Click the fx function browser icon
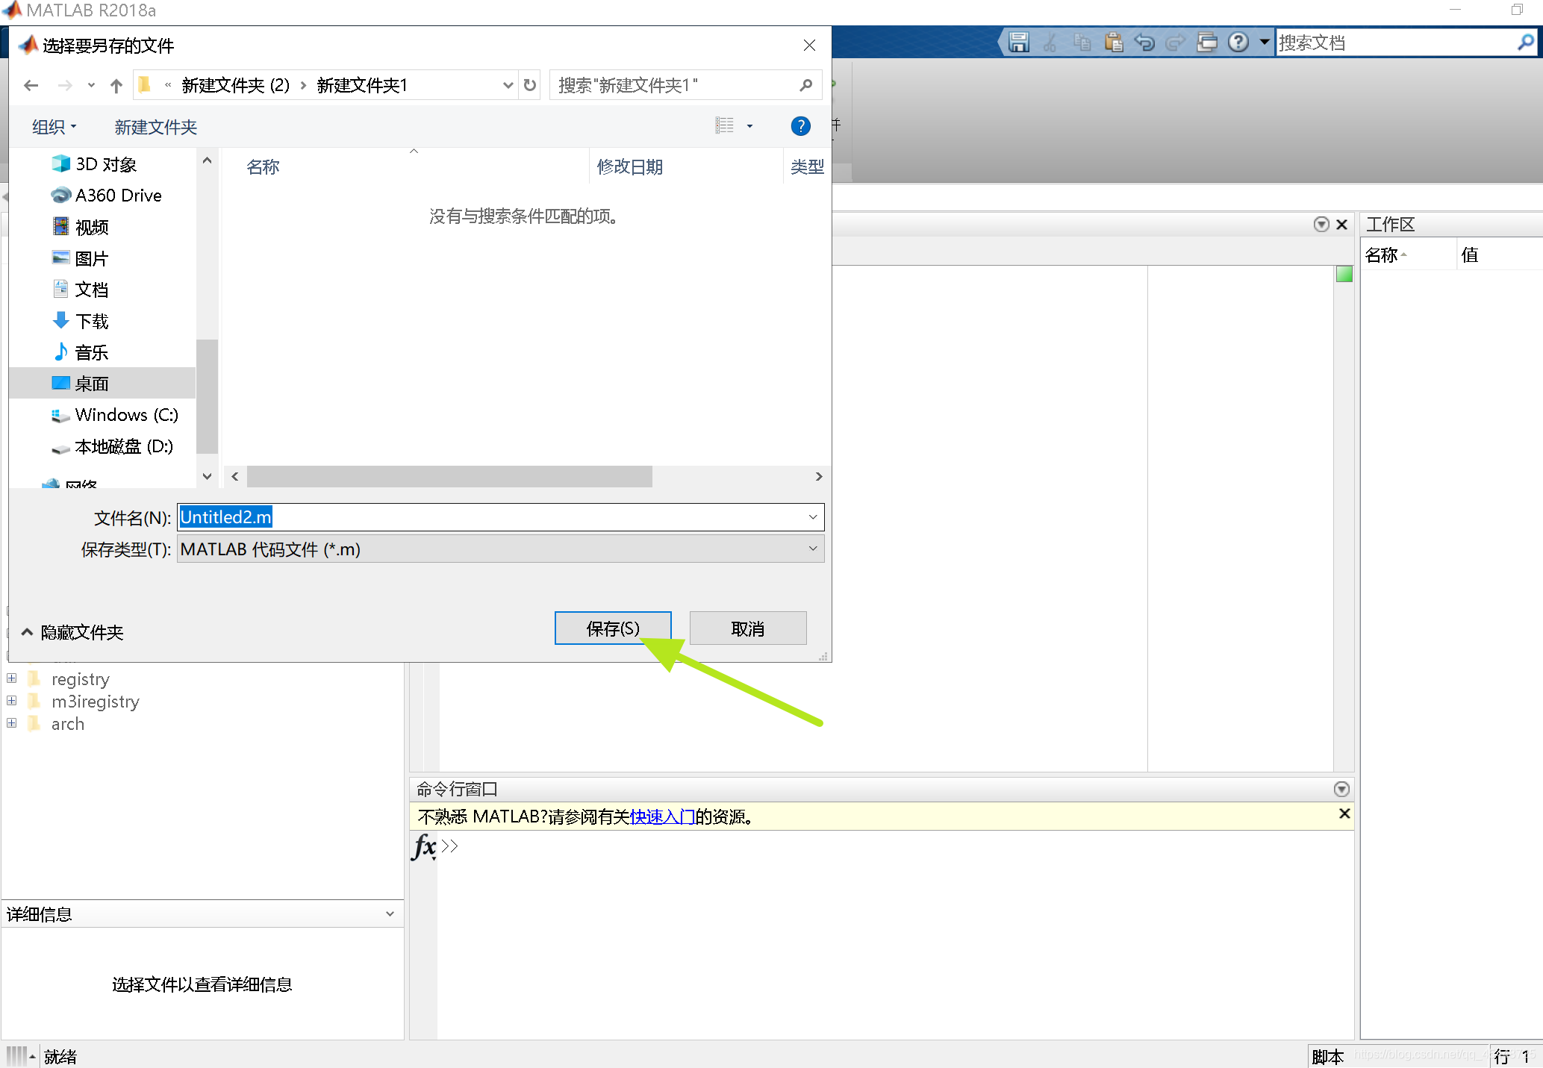1543x1068 pixels. [423, 846]
